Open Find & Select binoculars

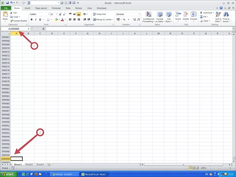[x=226, y=17]
